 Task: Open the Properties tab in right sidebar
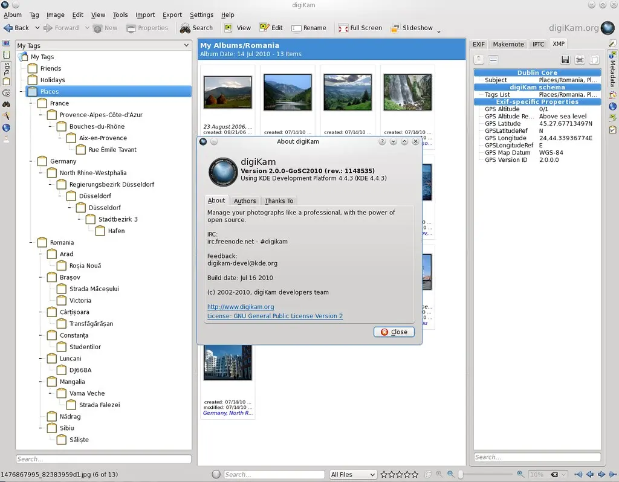pos(612,43)
